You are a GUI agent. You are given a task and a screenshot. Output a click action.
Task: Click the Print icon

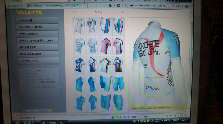pos(132,6)
